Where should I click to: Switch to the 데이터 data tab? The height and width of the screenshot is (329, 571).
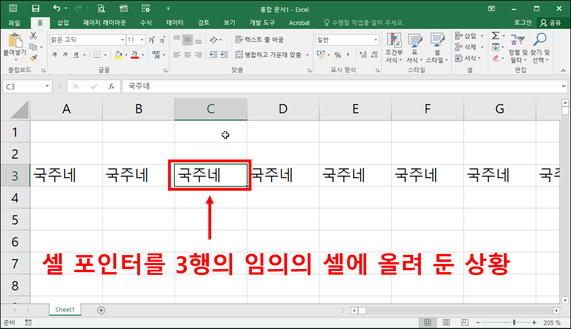point(175,22)
